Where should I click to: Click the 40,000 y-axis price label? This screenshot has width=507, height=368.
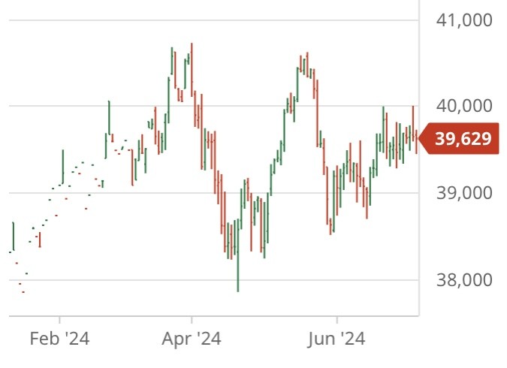[x=464, y=106]
